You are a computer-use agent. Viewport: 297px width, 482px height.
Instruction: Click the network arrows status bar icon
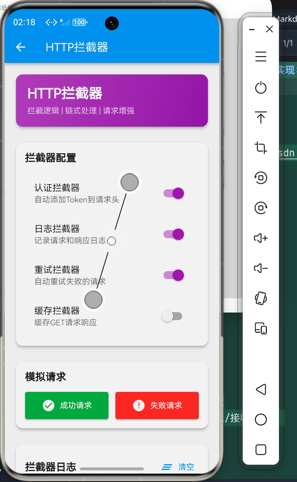[51, 22]
